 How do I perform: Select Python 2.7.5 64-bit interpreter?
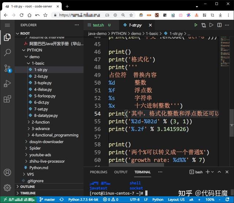[83, 200]
